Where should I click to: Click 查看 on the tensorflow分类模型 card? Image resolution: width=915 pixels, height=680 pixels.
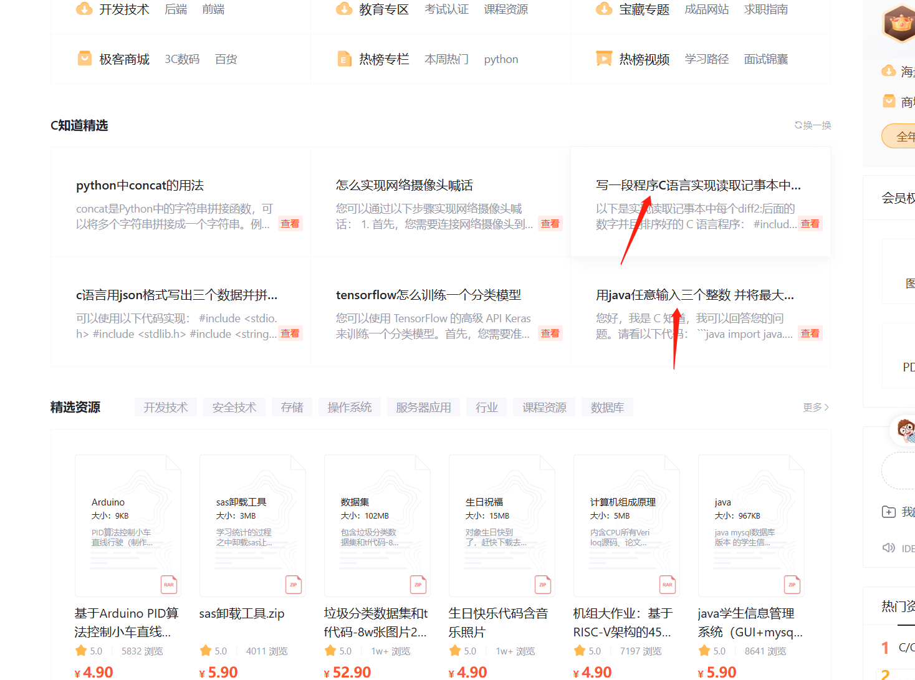coord(550,333)
